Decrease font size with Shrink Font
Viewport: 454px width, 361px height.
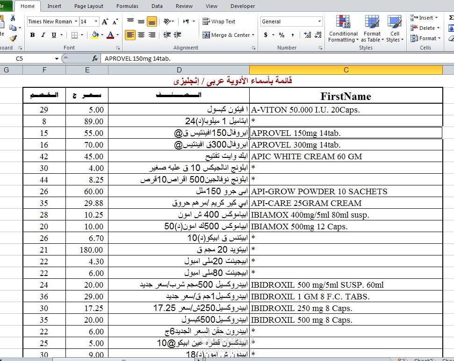(115, 21)
